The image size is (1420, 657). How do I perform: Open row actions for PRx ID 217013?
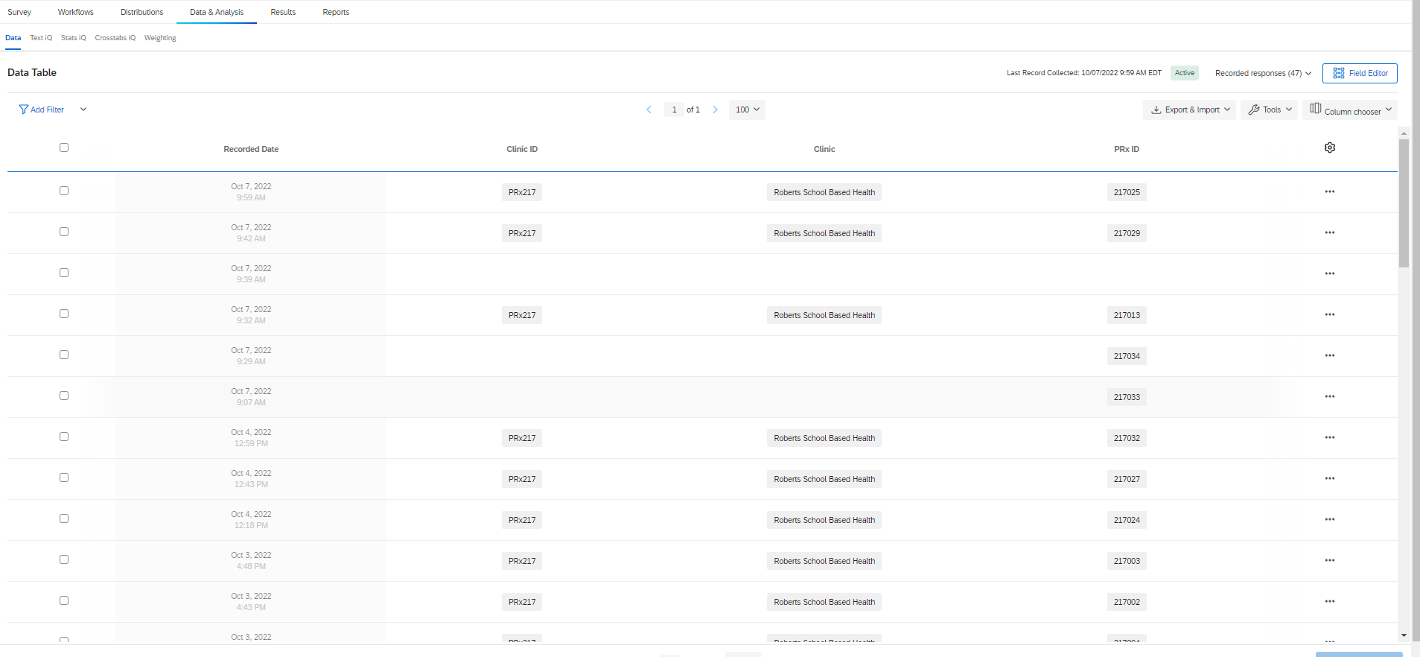[1329, 315]
